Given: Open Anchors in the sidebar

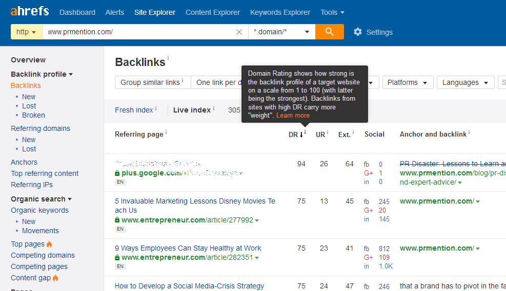Looking at the screenshot, I should tap(24, 162).
